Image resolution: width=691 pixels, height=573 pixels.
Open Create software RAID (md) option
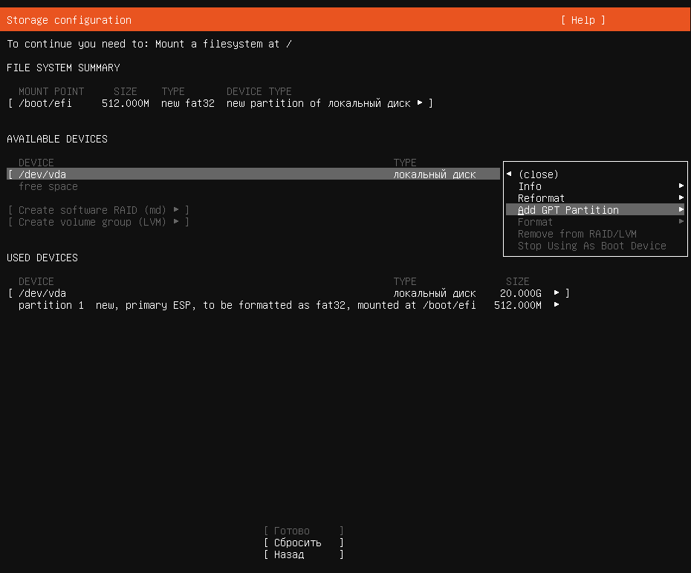(x=99, y=210)
